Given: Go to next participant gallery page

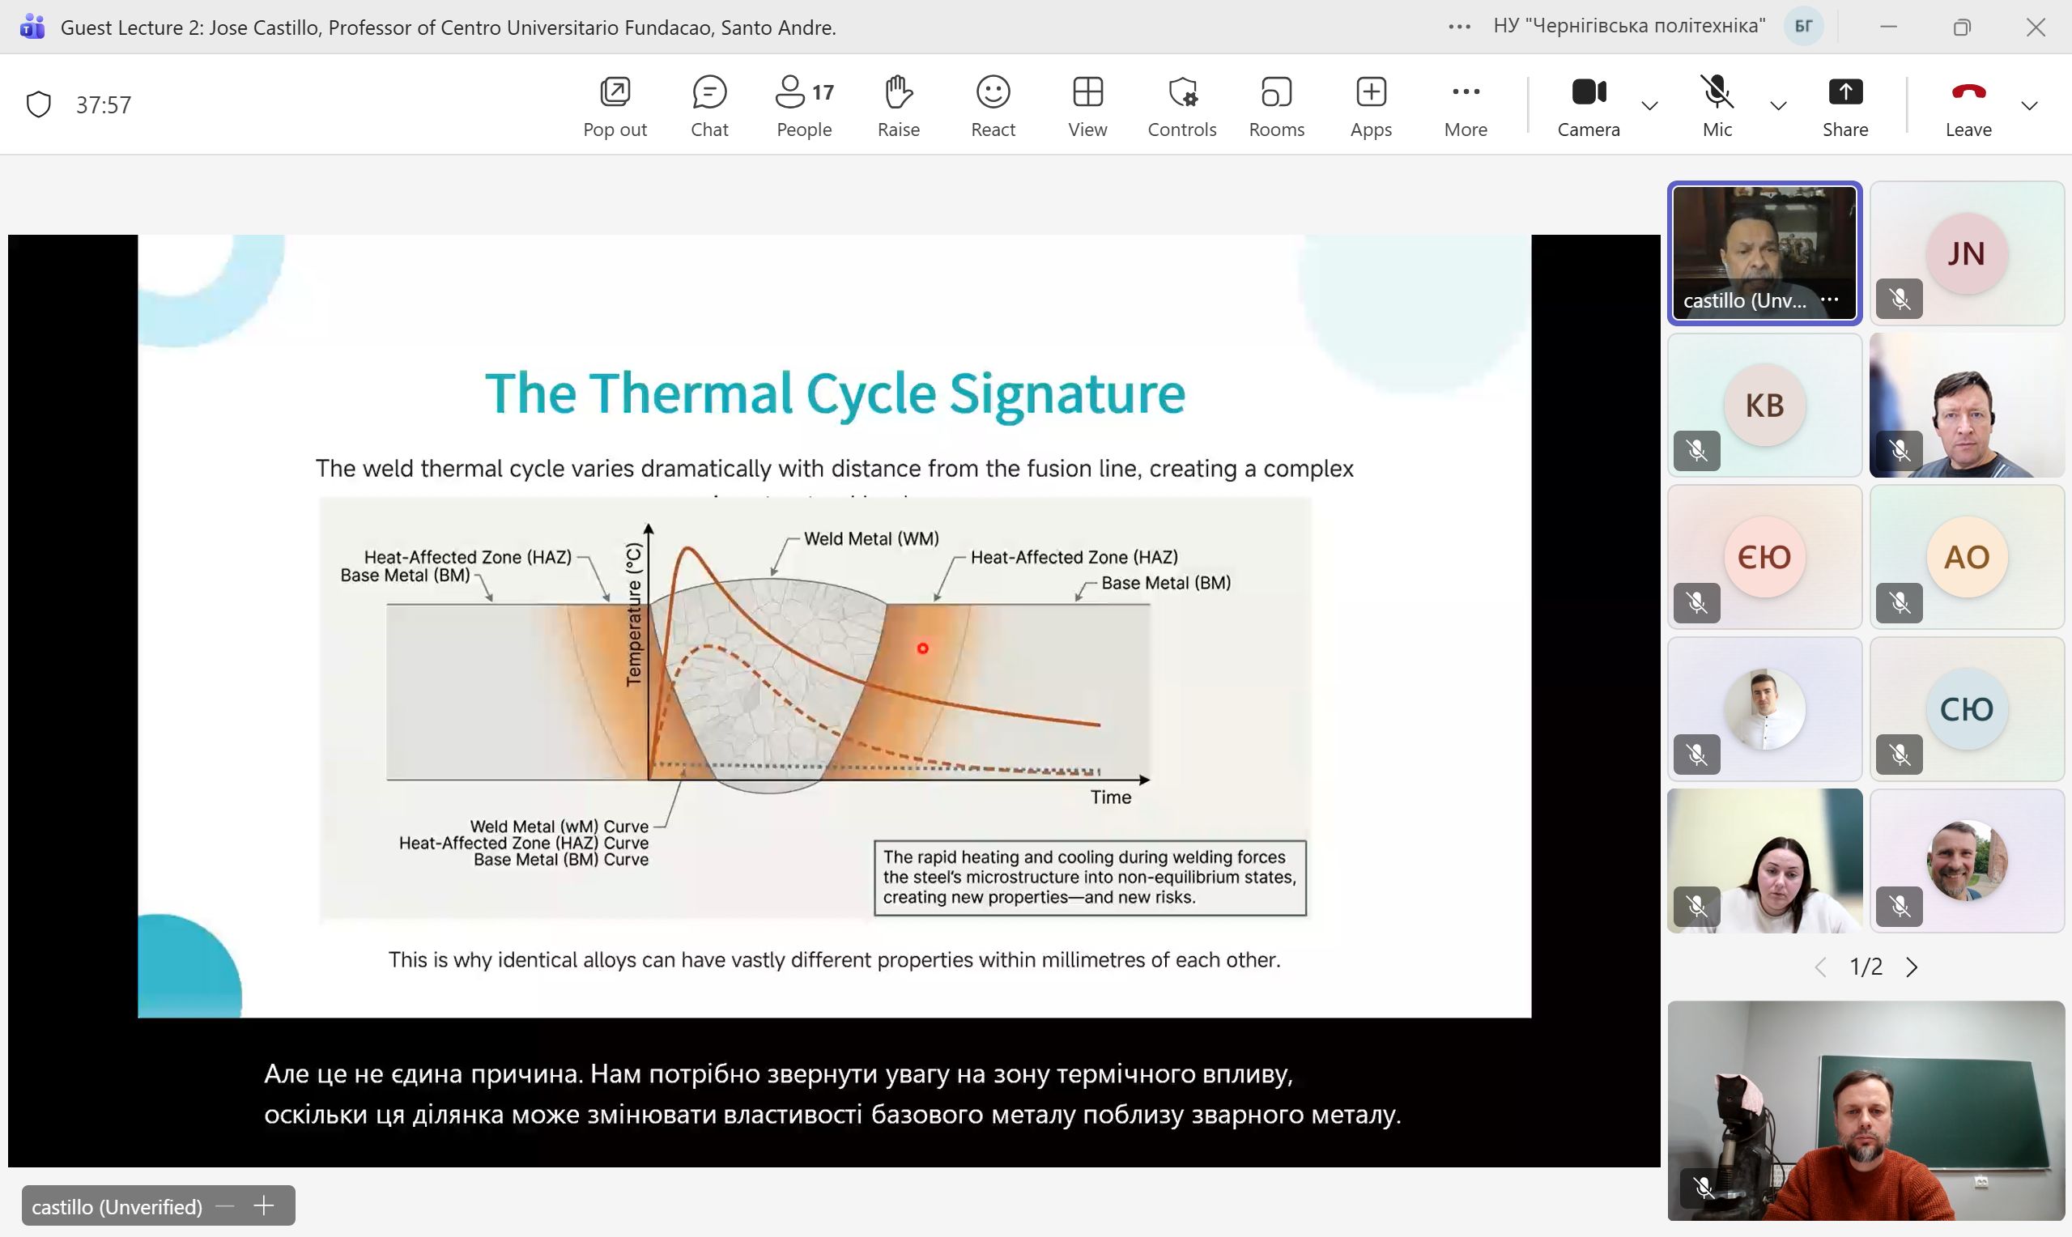Looking at the screenshot, I should [x=1912, y=967].
